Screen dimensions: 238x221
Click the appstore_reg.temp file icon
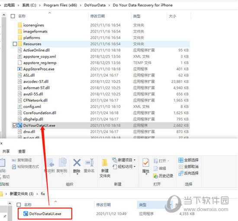point(20,63)
